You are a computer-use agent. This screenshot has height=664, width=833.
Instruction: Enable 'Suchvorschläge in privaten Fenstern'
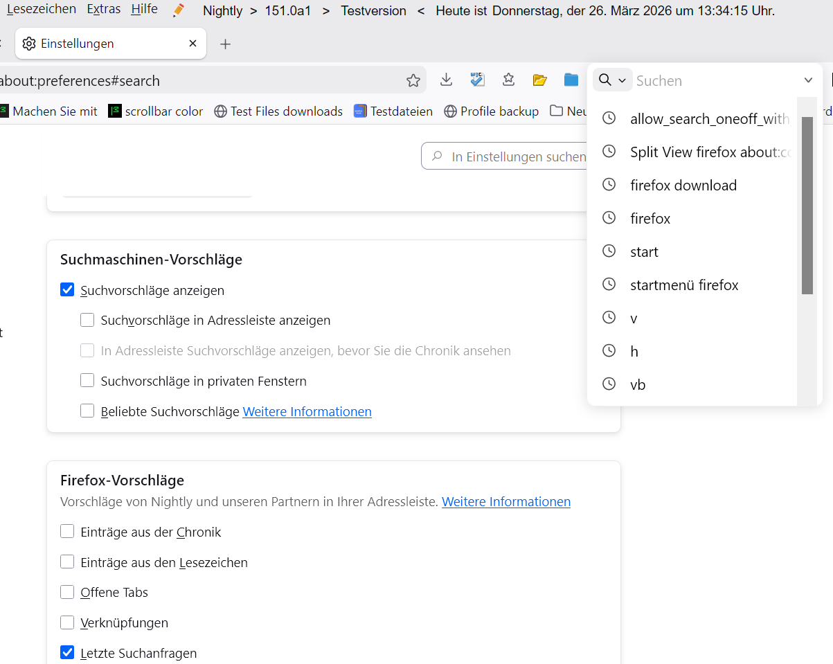(x=87, y=381)
